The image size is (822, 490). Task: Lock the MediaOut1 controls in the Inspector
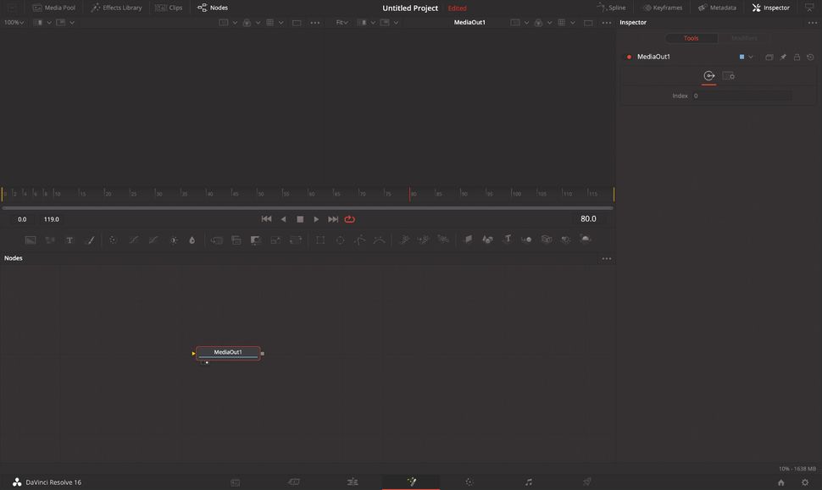pos(797,57)
